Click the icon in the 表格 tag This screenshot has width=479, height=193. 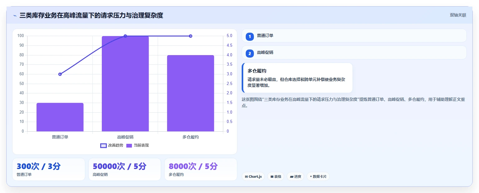click(272, 177)
